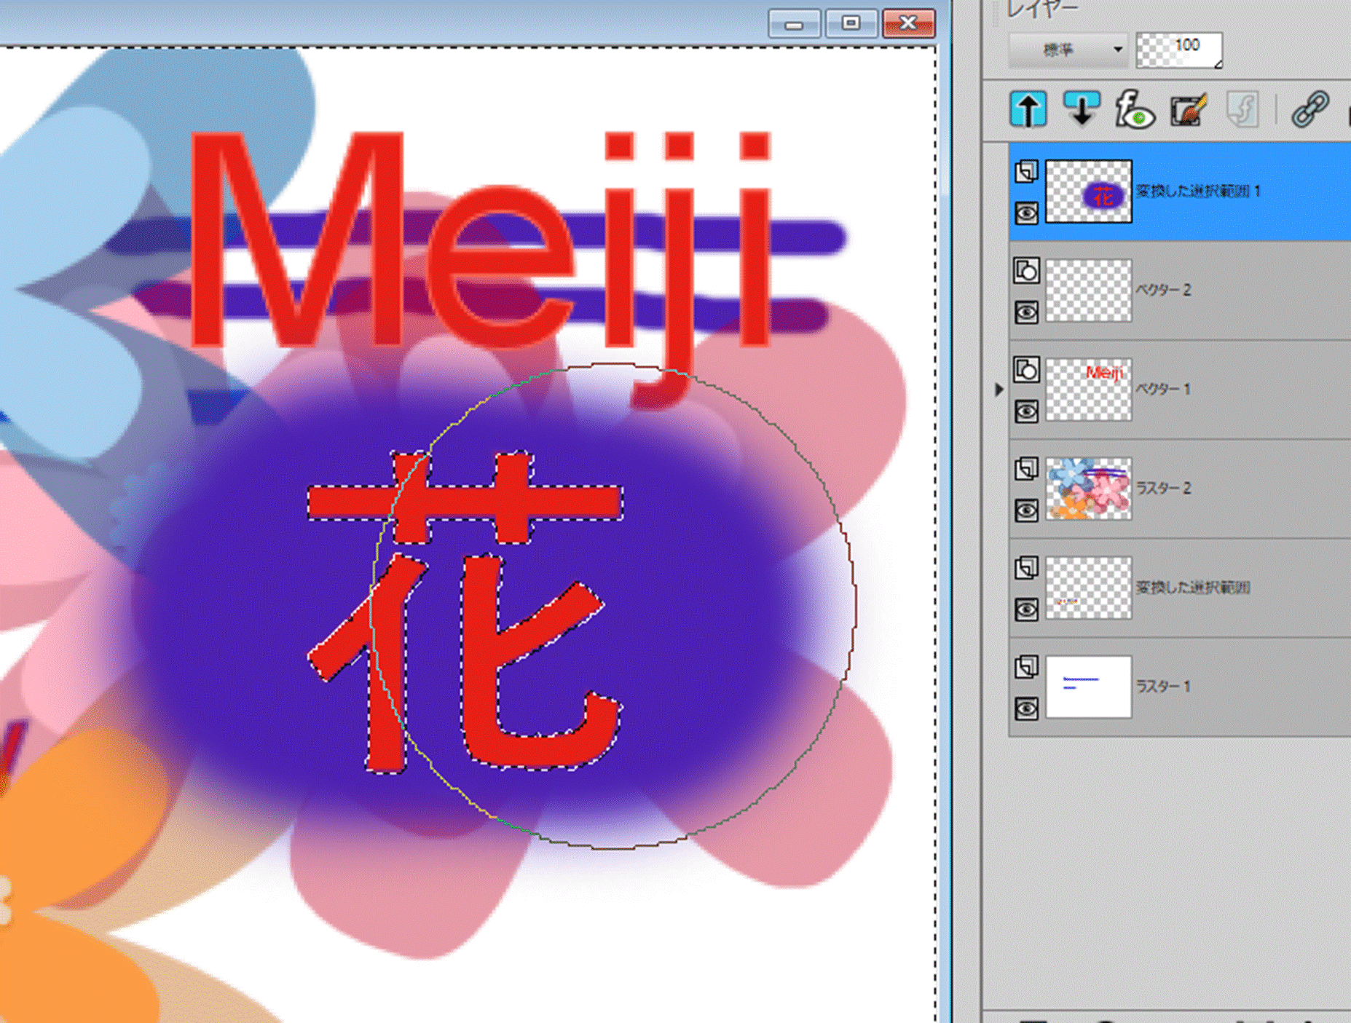Expand the ベクター 1 layer group
Screen dimensions: 1351x1023
(999, 390)
